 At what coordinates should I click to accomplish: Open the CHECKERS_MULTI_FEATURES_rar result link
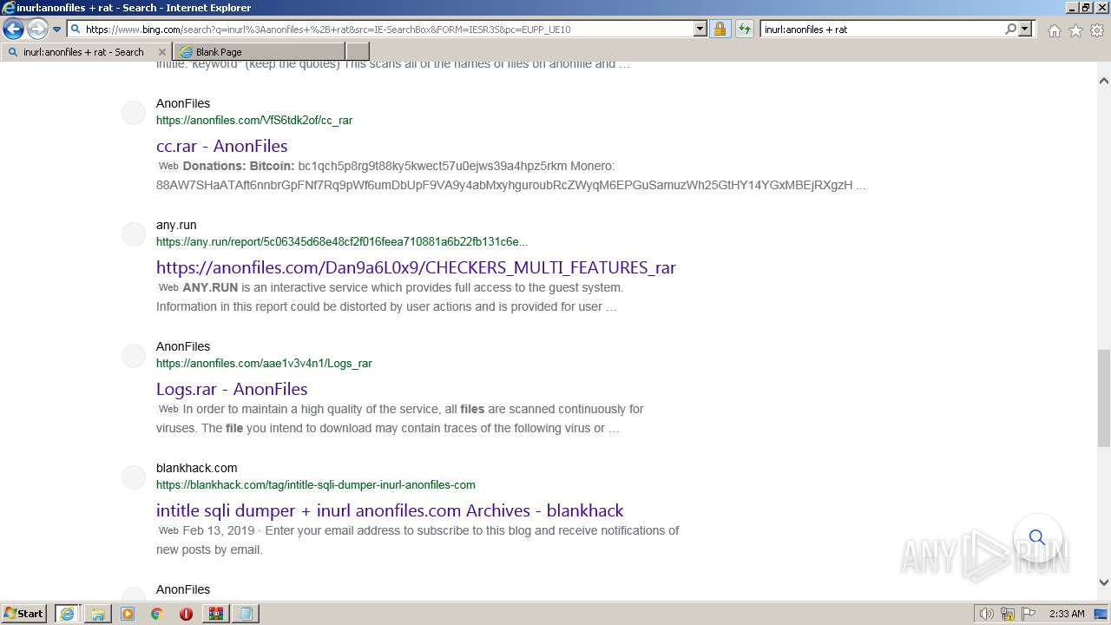[416, 267]
